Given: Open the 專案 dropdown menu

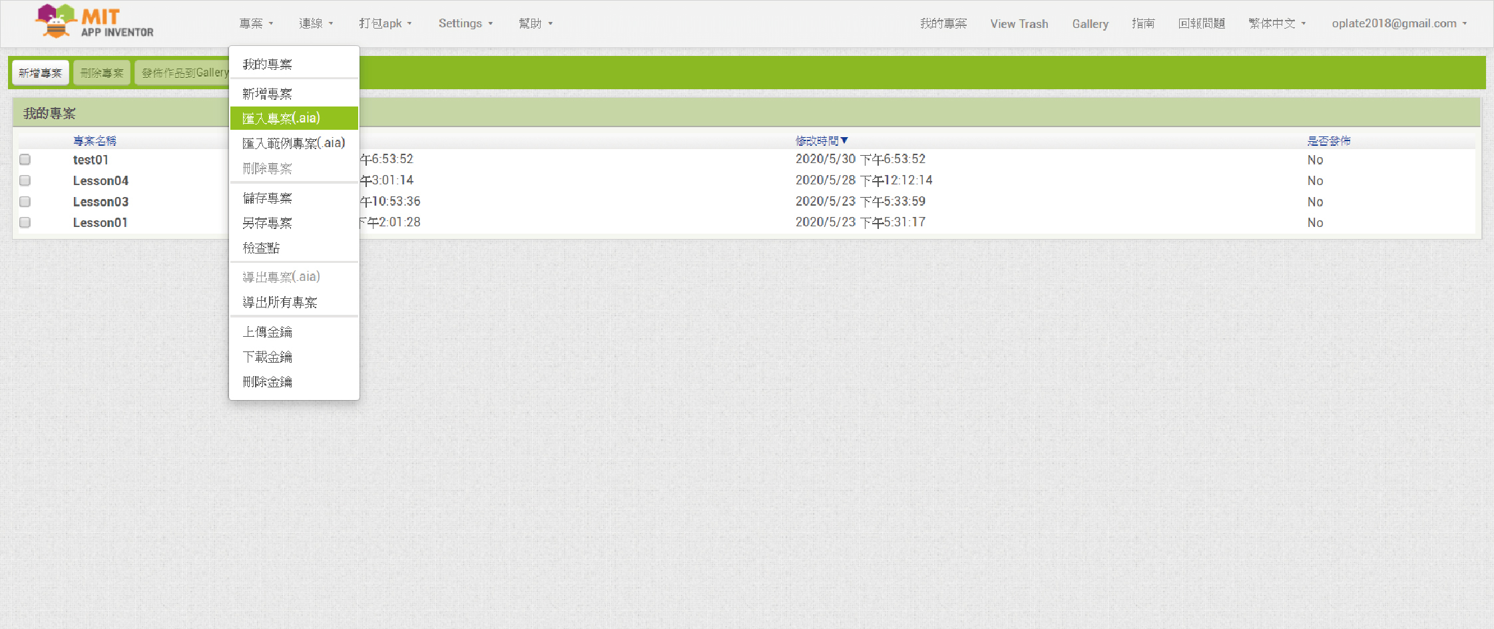Looking at the screenshot, I should 256,23.
